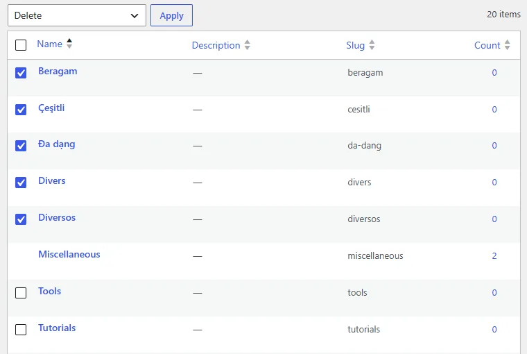
Task: Open the Çeşitli category
Action: (51, 108)
